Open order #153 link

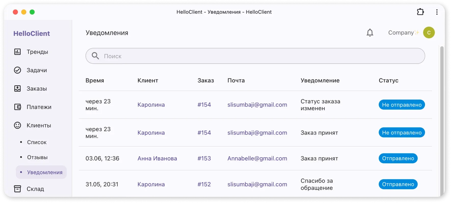coord(204,158)
